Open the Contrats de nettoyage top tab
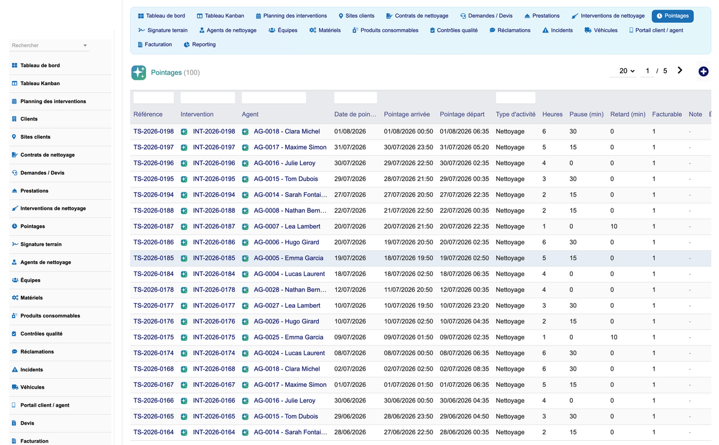719x445 pixels. coord(418,16)
